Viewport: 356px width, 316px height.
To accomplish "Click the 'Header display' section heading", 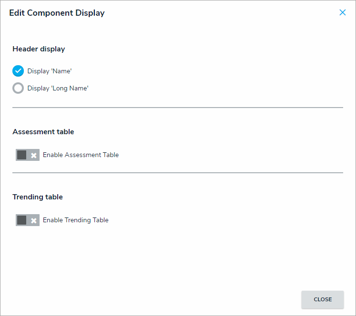I will [39, 49].
